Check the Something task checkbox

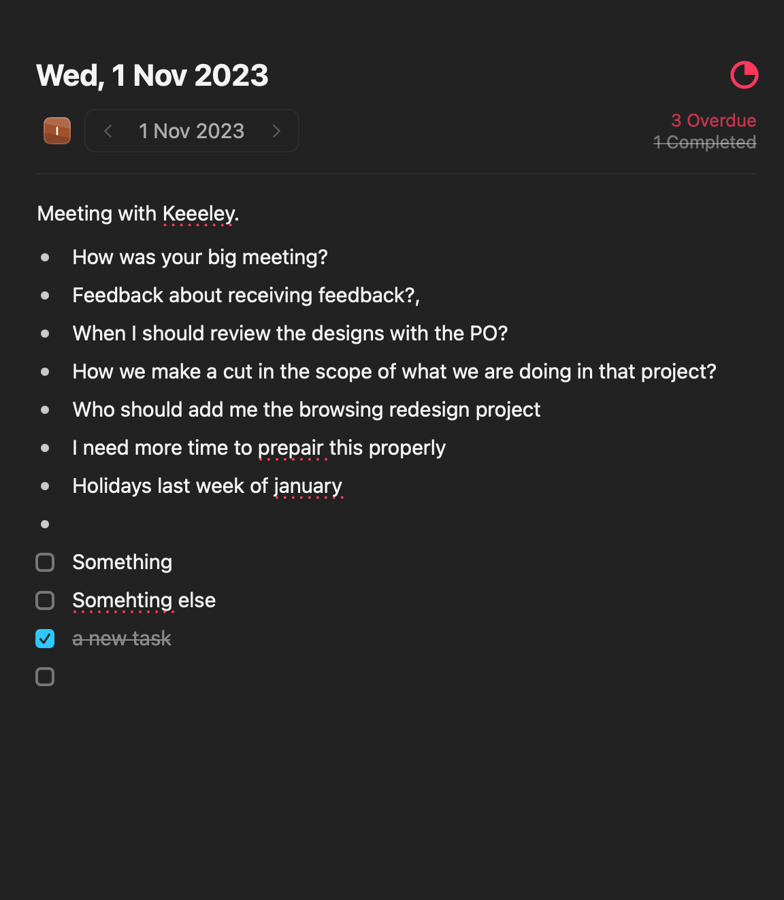(x=45, y=562)
